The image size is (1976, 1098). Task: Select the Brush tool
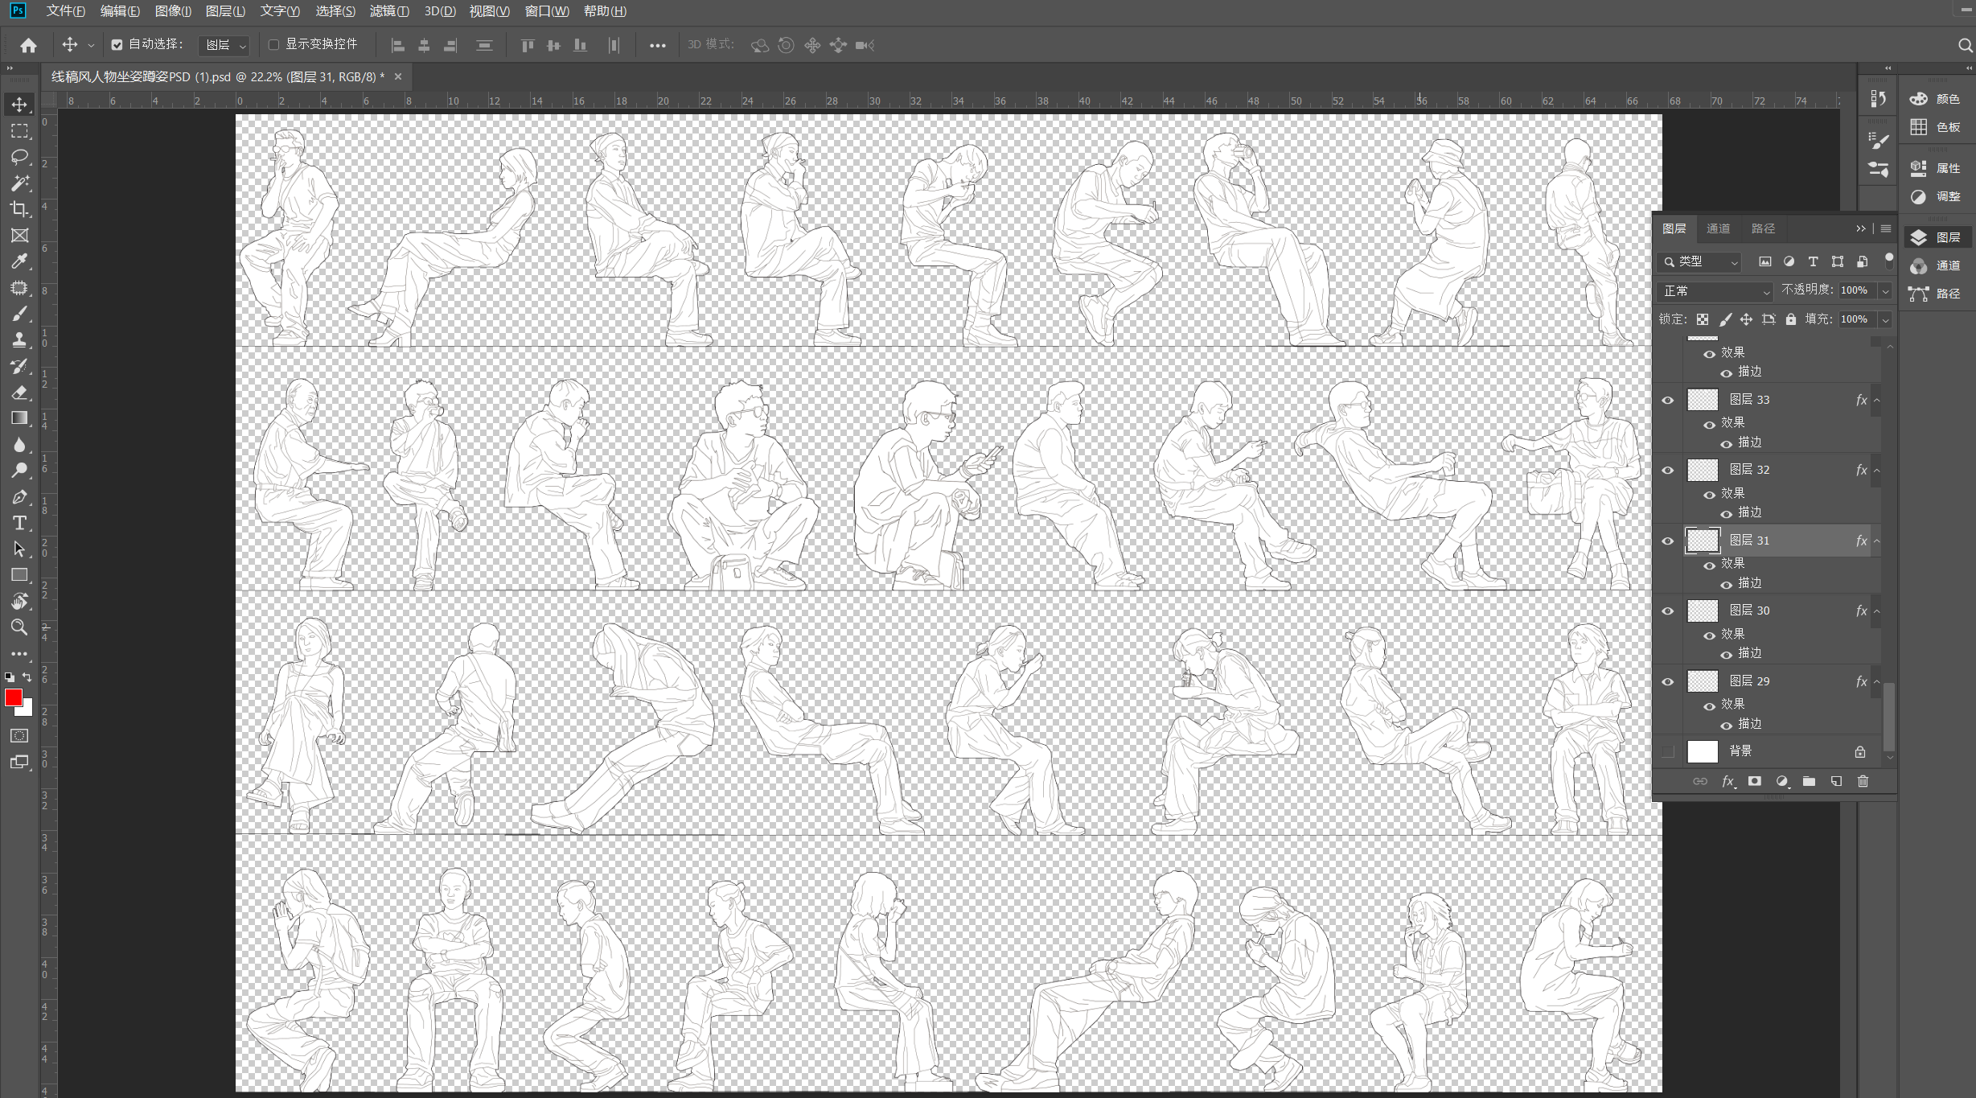pyautogui.click(x=19, y=314)
